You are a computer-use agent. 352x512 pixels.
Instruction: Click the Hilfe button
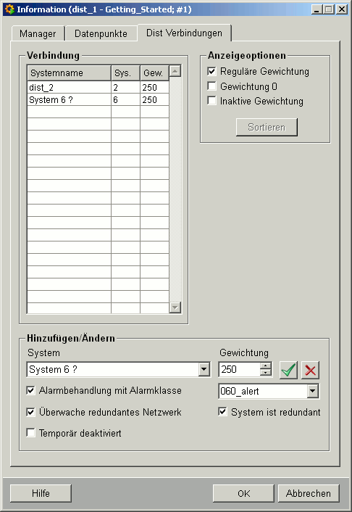[x=41, y=493]
